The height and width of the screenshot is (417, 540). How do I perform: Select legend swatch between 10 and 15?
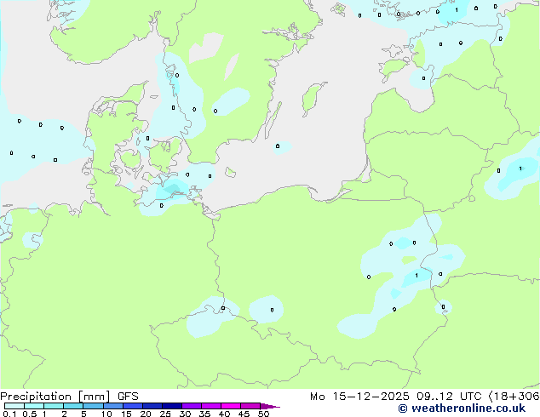point(113,406)
